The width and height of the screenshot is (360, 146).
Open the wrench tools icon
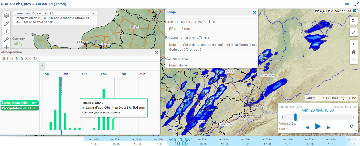(7, 40)
